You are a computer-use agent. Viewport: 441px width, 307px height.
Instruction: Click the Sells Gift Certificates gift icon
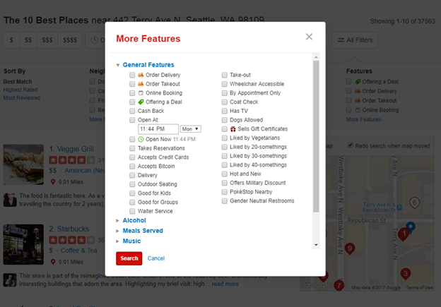233,129
